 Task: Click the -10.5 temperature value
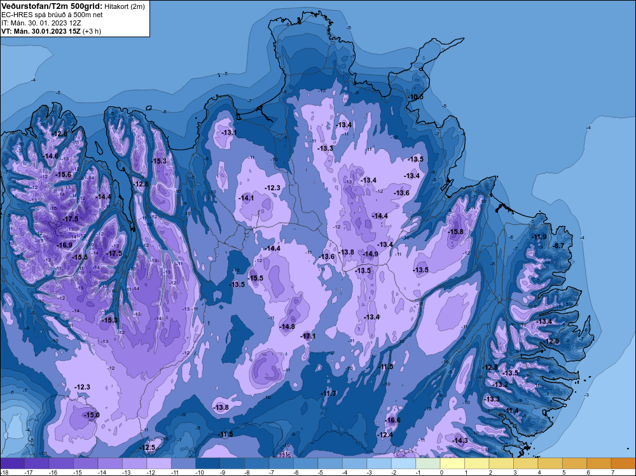(415, 97)
